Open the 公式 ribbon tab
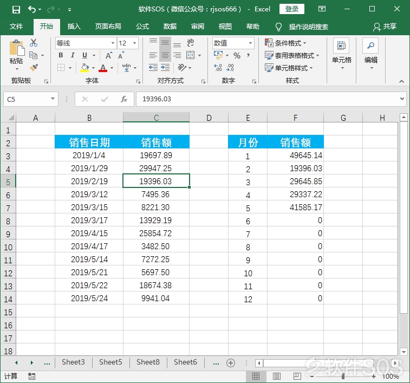This screenshot has height=383, width=410. [x=142, y=27]
